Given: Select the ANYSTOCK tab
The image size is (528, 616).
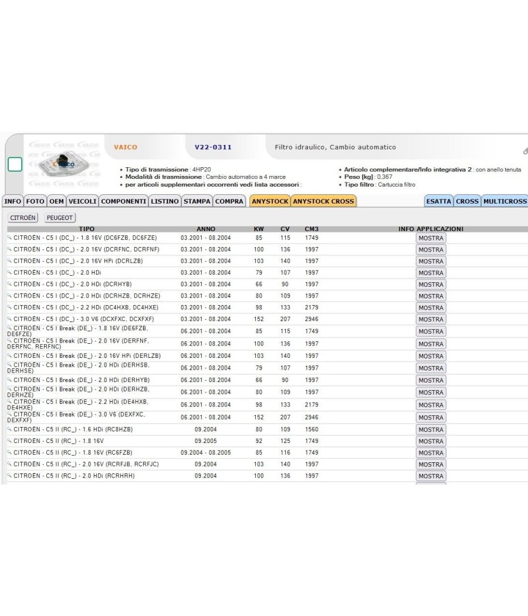Looking at the screenshot, I should pyautogui.click(x=270, y=201).
